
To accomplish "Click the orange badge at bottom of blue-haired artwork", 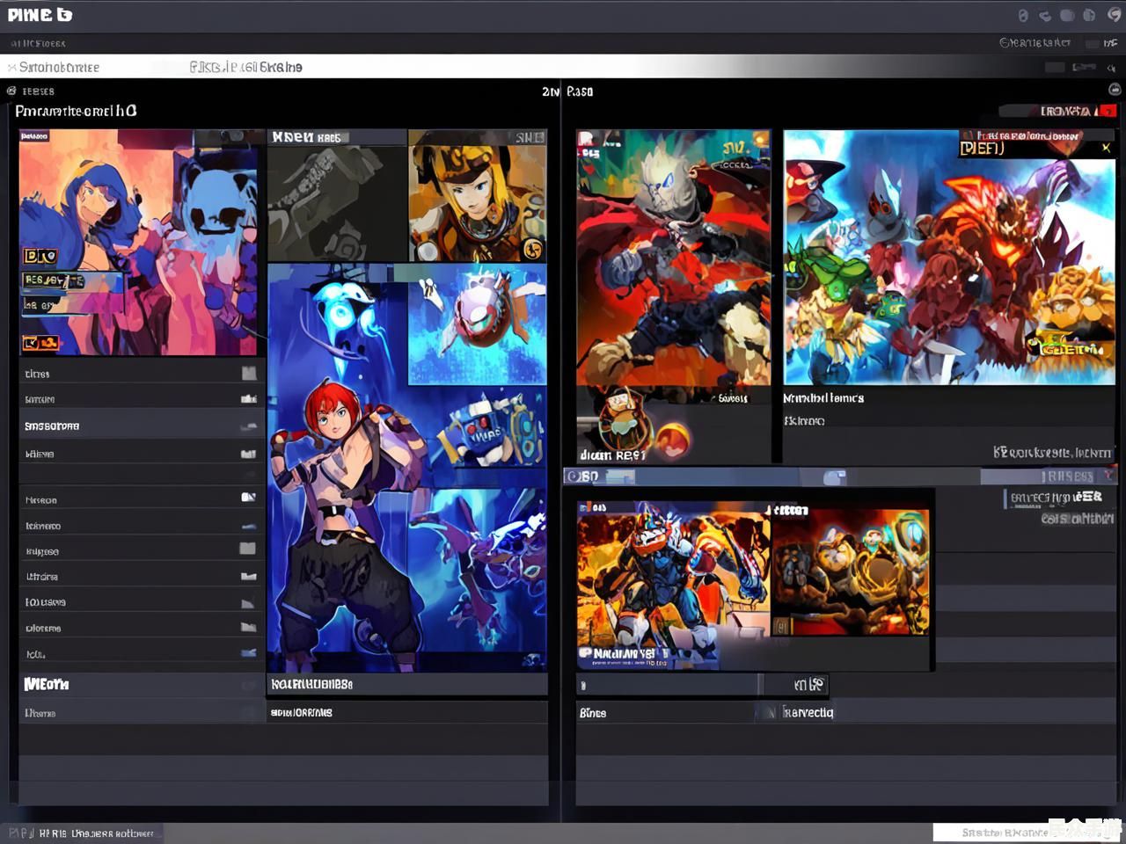I will pos(40,342).
